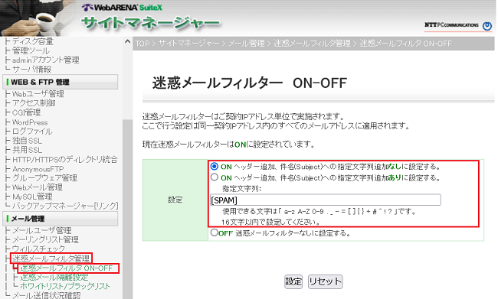Click the power logout icon at top right

click(x=487, y=26)
